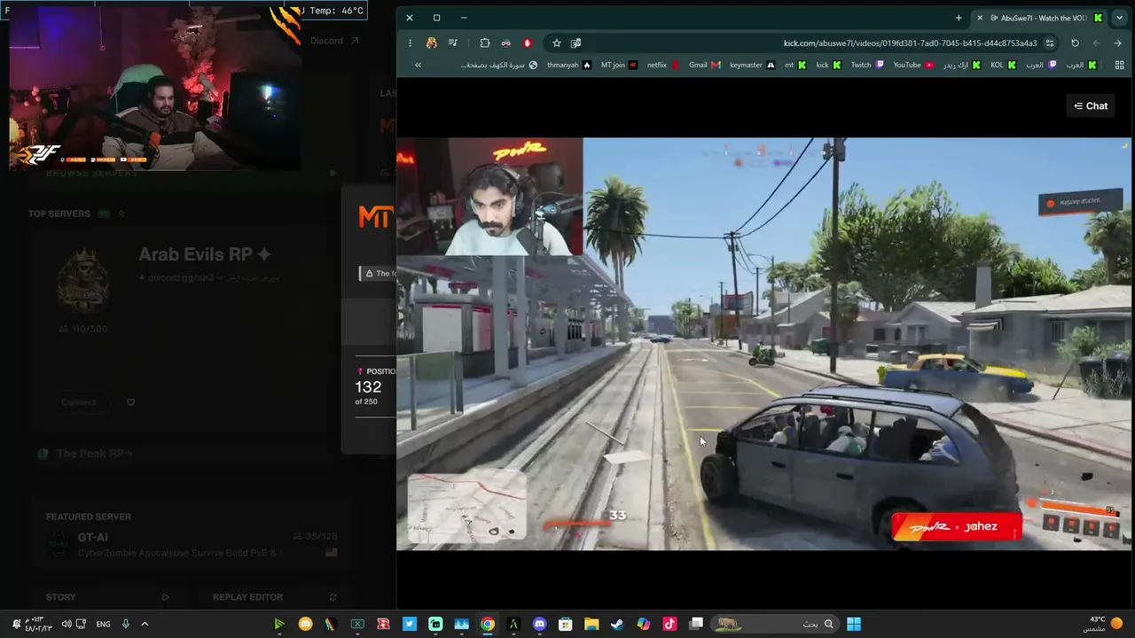Show hidden system tray icons
The height and width of the screenshot is (638, 1135).
(145, 624)
